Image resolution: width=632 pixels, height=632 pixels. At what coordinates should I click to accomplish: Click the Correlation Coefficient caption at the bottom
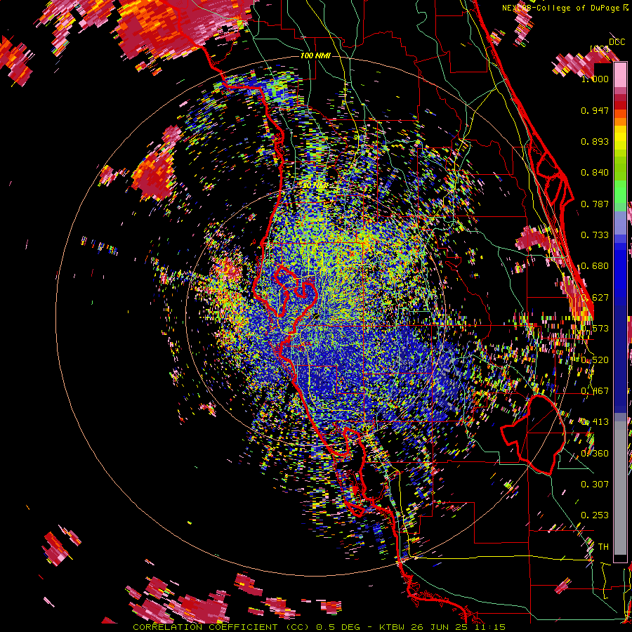click(320, 627)
